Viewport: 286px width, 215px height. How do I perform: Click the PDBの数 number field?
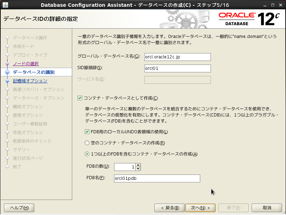(125, 167)
